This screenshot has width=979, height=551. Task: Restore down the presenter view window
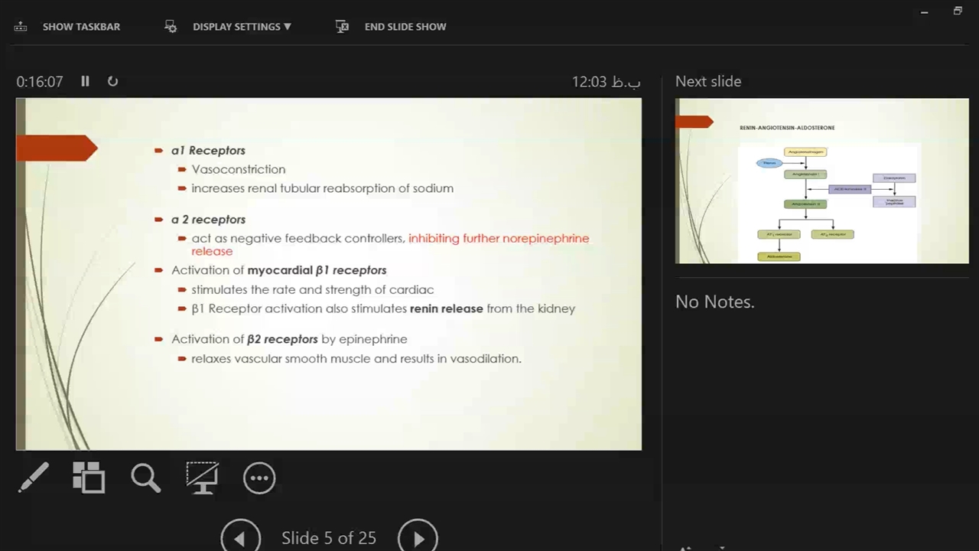point(958,11)
